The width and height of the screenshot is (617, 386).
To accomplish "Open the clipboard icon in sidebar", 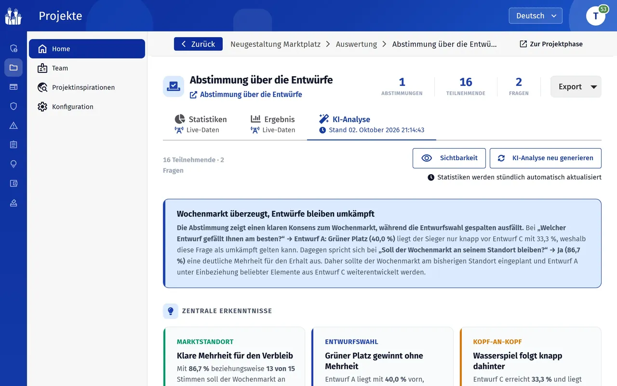I will (x=13, y=145).
